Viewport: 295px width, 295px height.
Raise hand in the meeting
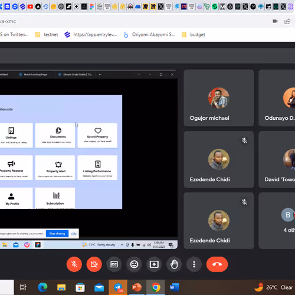coord(174,264)
